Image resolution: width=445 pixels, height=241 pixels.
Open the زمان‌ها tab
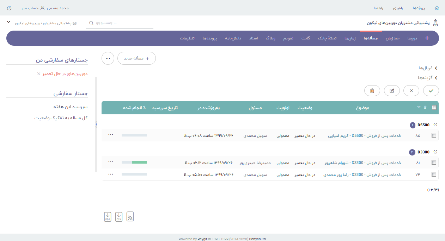click(x=350, y=38)
